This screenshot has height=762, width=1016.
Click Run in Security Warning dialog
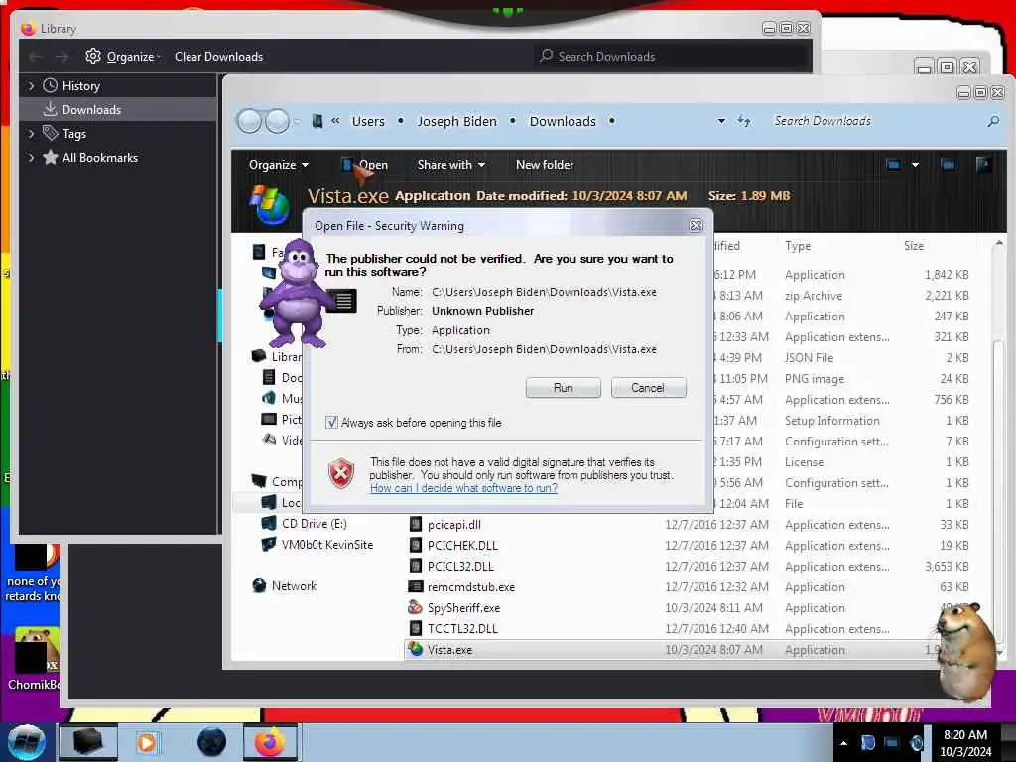[564, 388]
